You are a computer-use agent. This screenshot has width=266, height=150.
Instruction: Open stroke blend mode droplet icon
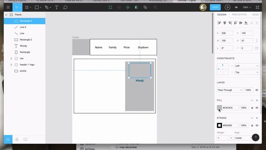[252, 125]
